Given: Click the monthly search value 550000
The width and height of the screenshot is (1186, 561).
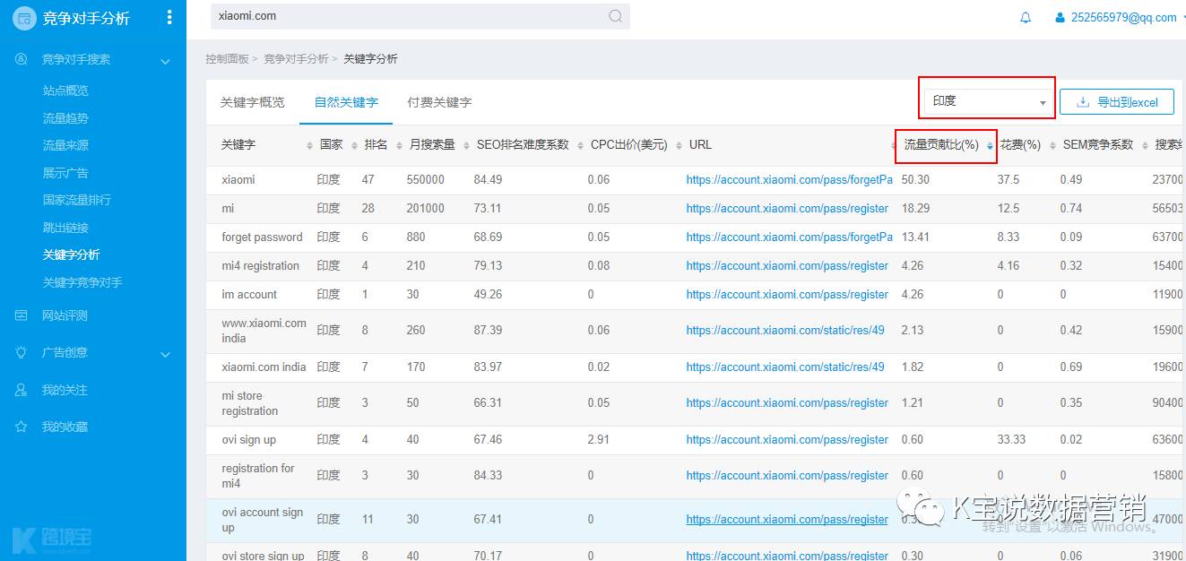Looking at the screenshot, I should (425, 179).
